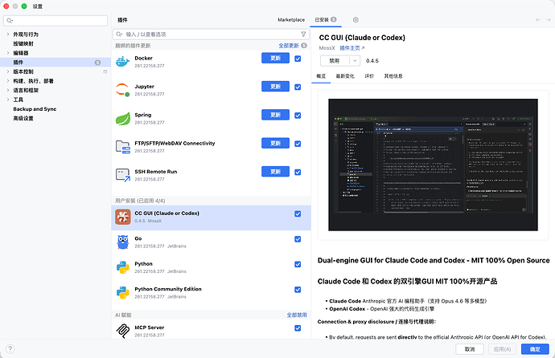Viewport: 555px width, 358px height.
Task: Open the 禁用 button dropdown arrow
Action: tap(355, 61)
